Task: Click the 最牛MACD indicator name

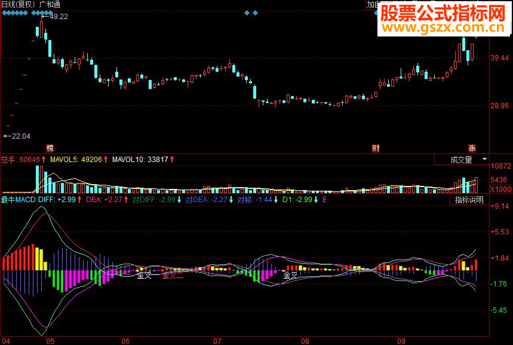Action: click(19, 200)
